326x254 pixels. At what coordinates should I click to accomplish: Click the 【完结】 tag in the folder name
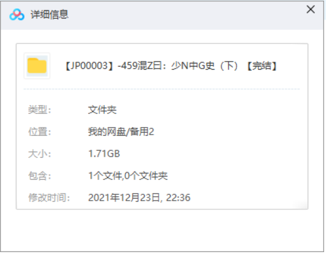pyautogui.click(x=262, y=66)
